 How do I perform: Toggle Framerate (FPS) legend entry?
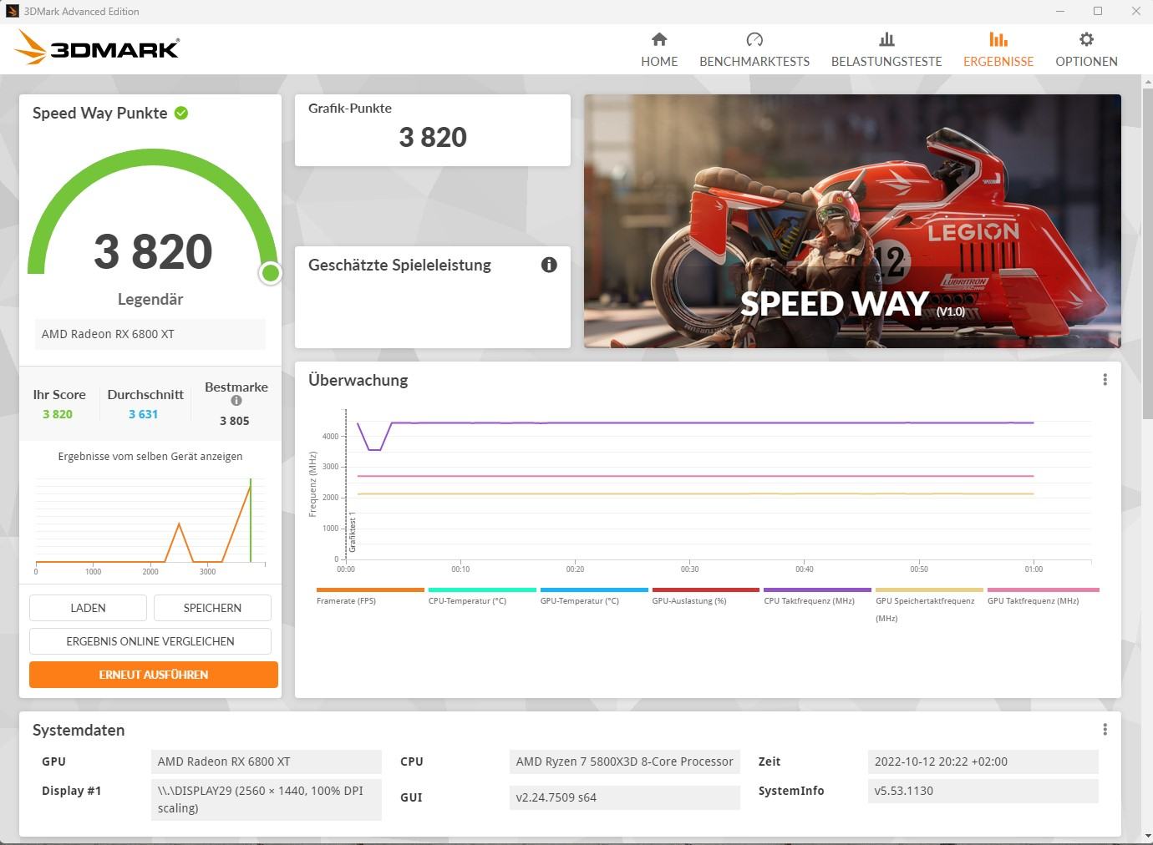click(370, 596)
